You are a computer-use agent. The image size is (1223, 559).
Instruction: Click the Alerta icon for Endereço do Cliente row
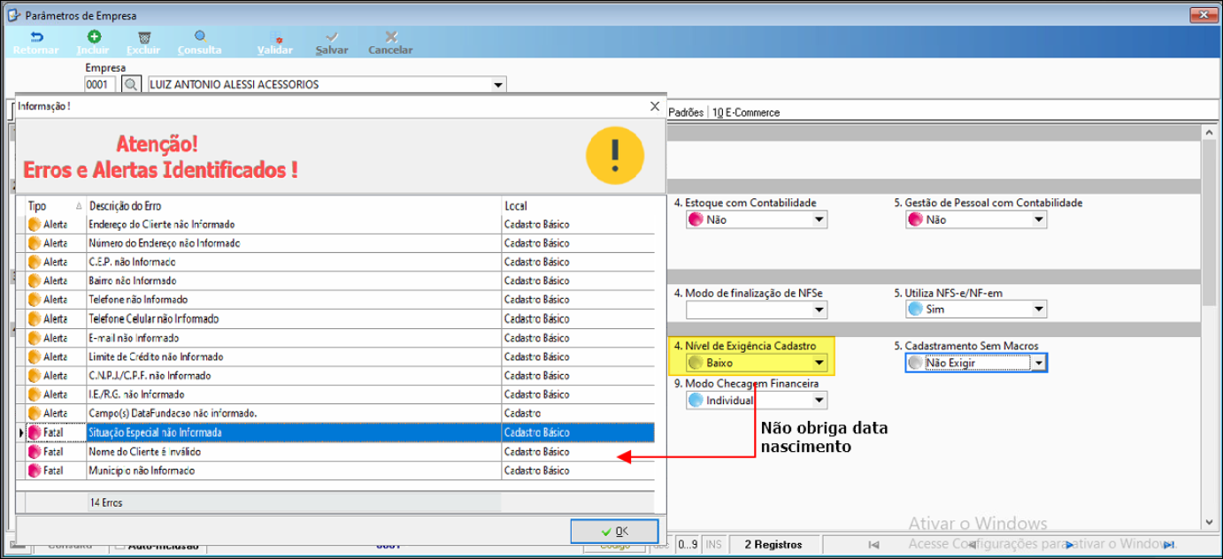tap(35, 225)
